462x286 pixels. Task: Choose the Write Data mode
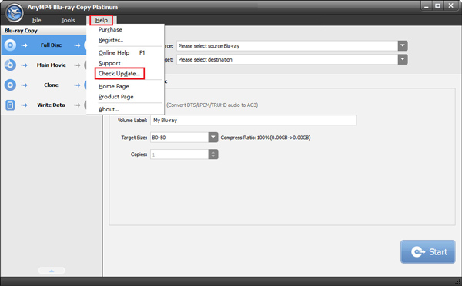coord(51,105)
